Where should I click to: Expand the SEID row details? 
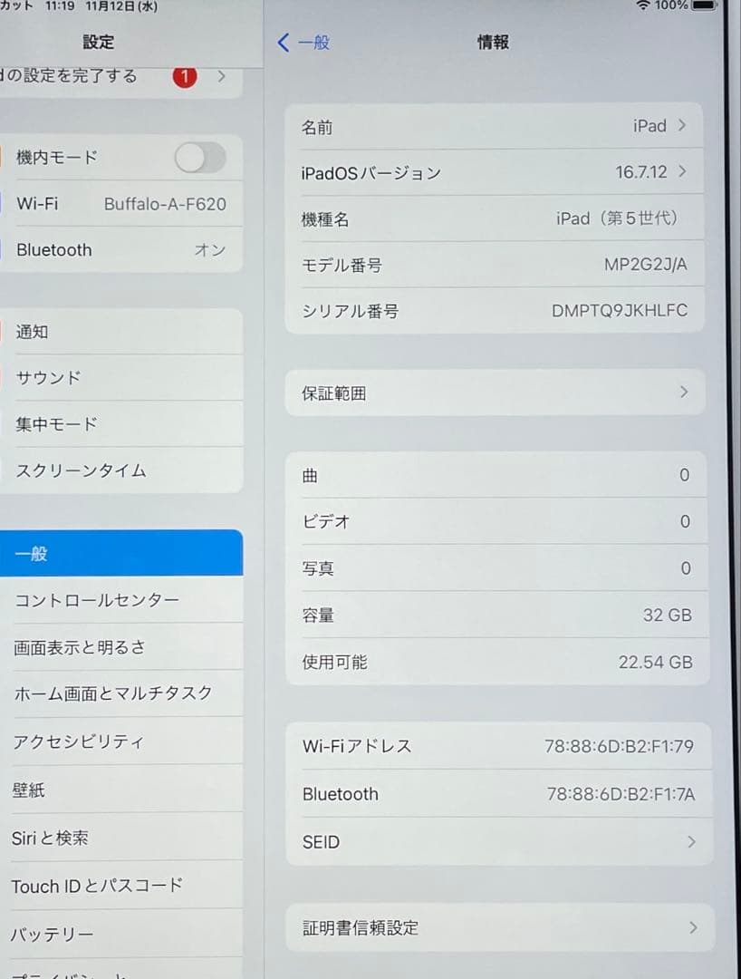499,842
